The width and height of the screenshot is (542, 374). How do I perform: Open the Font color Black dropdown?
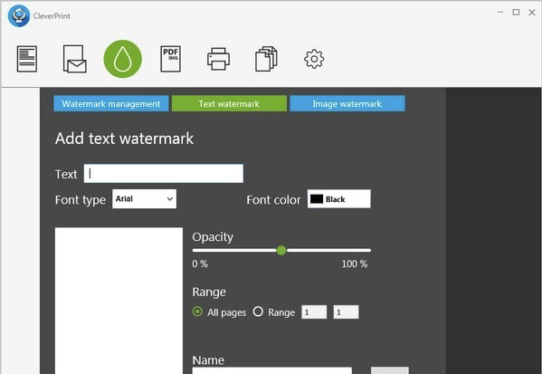(x=339, y=199)
